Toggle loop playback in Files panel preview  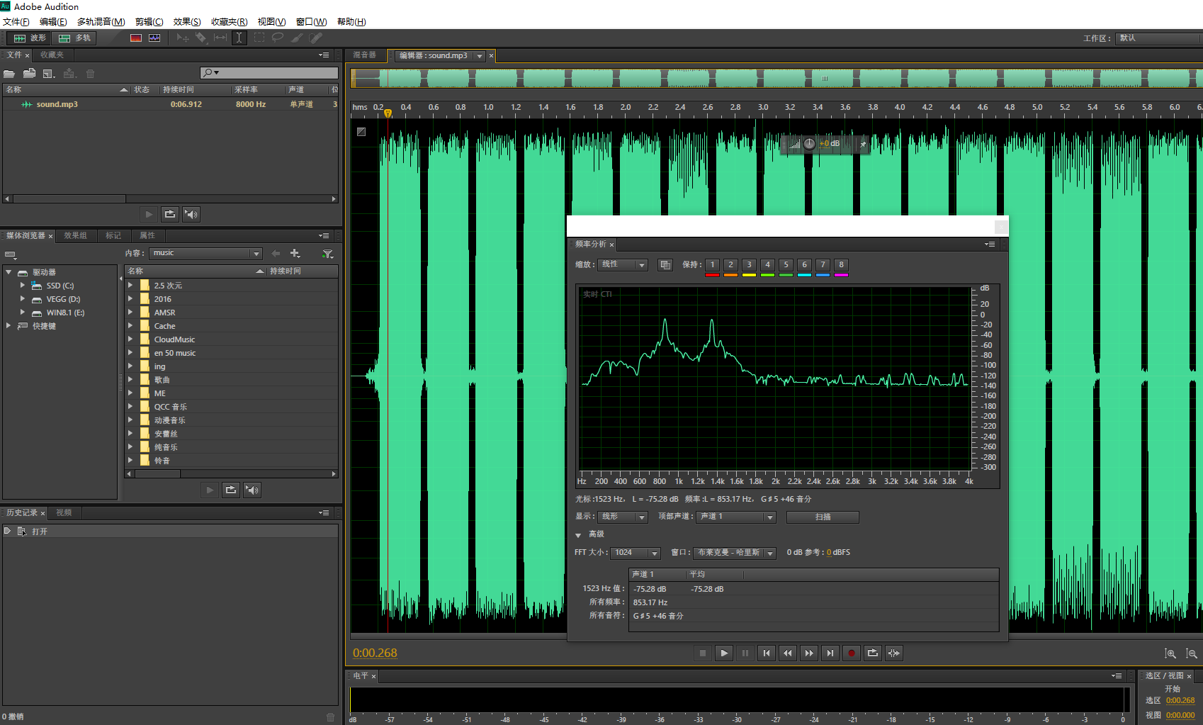pyautogui.click(x=170, y=214)
